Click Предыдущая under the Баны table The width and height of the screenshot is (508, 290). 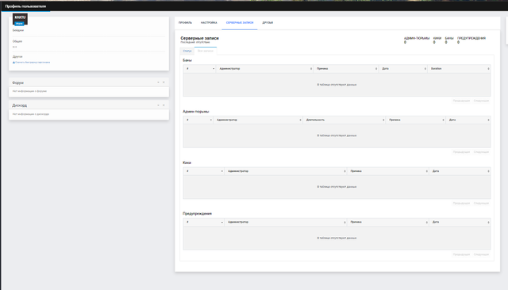coord(461,101)
